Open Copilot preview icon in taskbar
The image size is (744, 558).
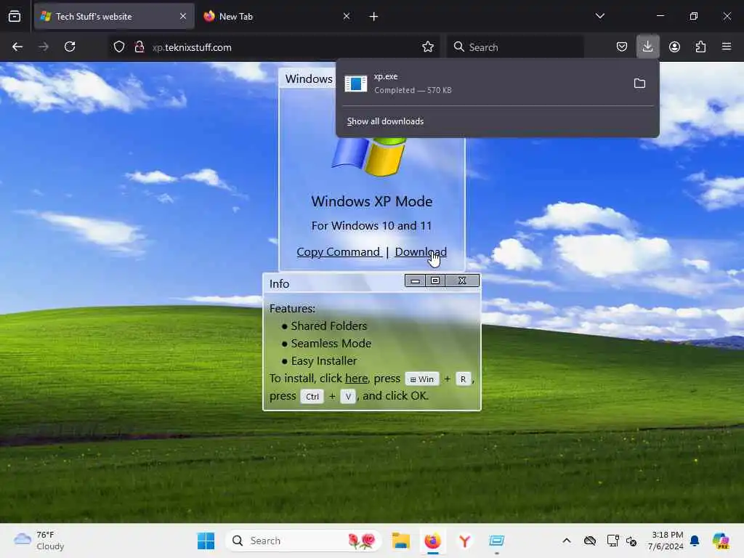click(721, 541)
